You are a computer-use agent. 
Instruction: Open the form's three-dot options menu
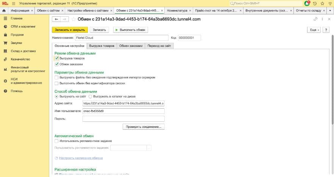[322, 19]
